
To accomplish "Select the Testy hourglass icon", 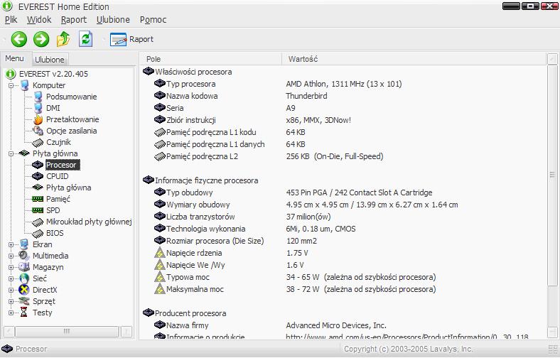I will coord(25,313).
